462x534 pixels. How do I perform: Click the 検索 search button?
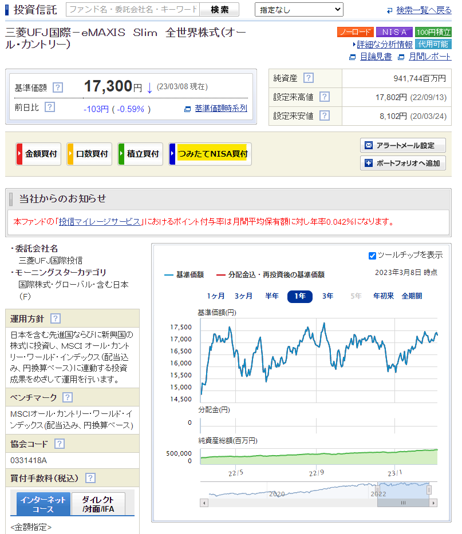tap(219, 10)
